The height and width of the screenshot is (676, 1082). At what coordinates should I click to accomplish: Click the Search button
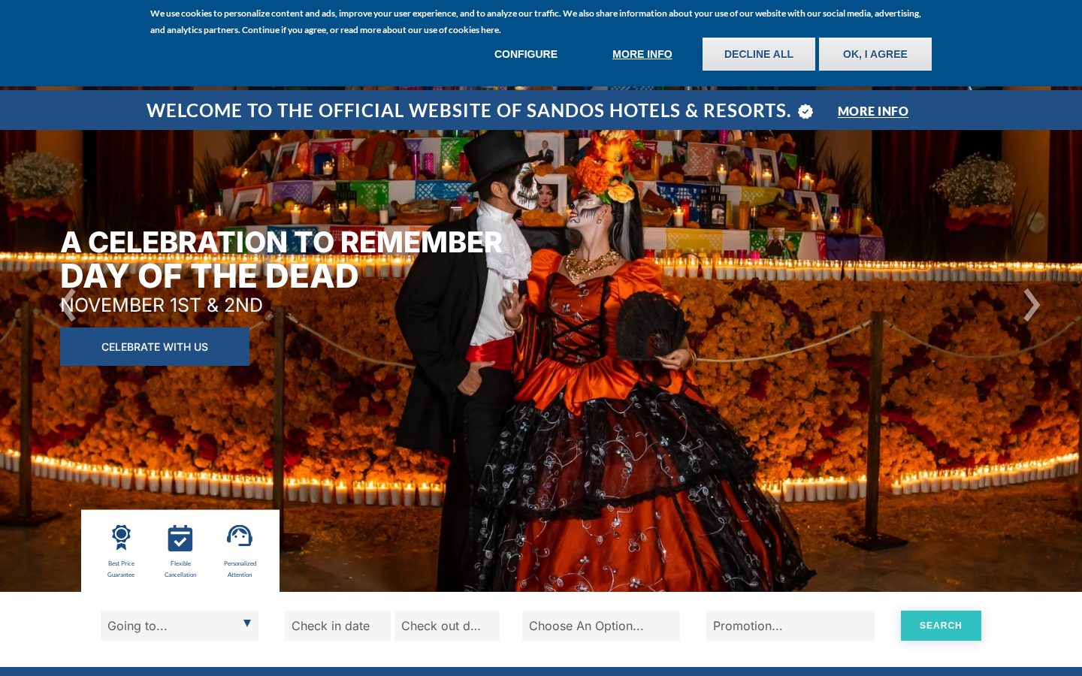[x=941, y=626]
